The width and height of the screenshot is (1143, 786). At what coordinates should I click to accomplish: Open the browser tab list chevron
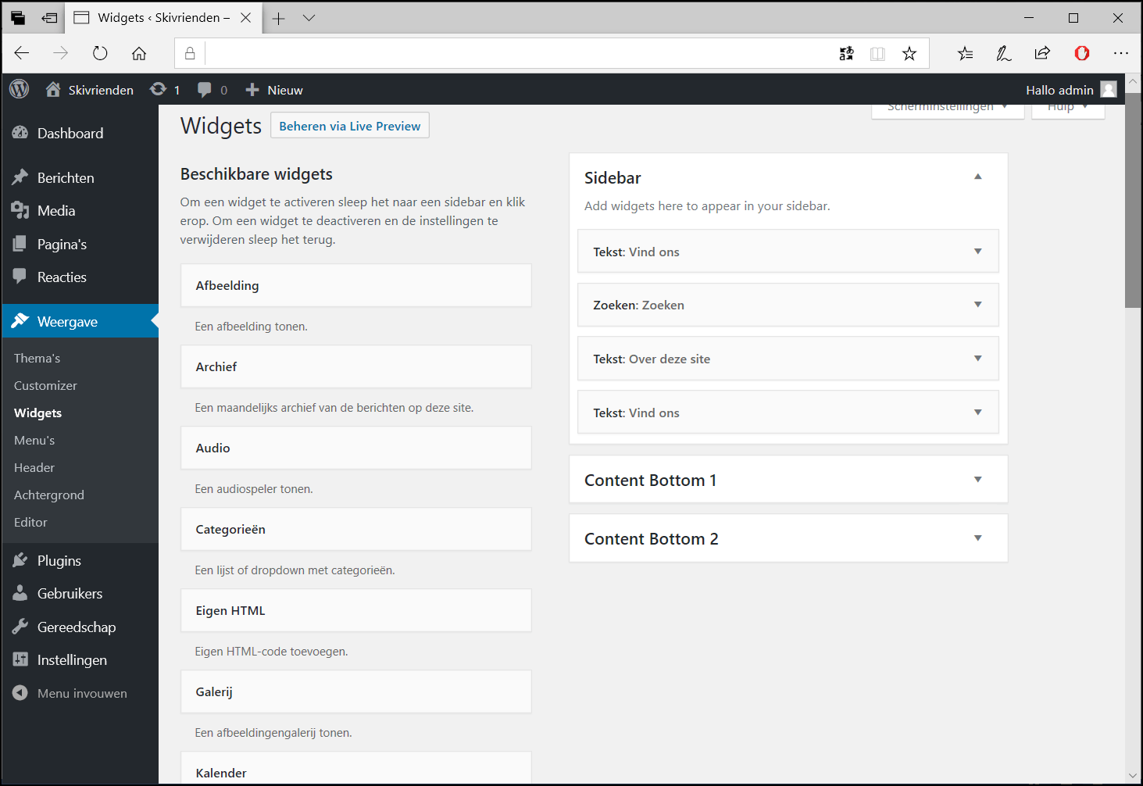click(x=309, y=18)
